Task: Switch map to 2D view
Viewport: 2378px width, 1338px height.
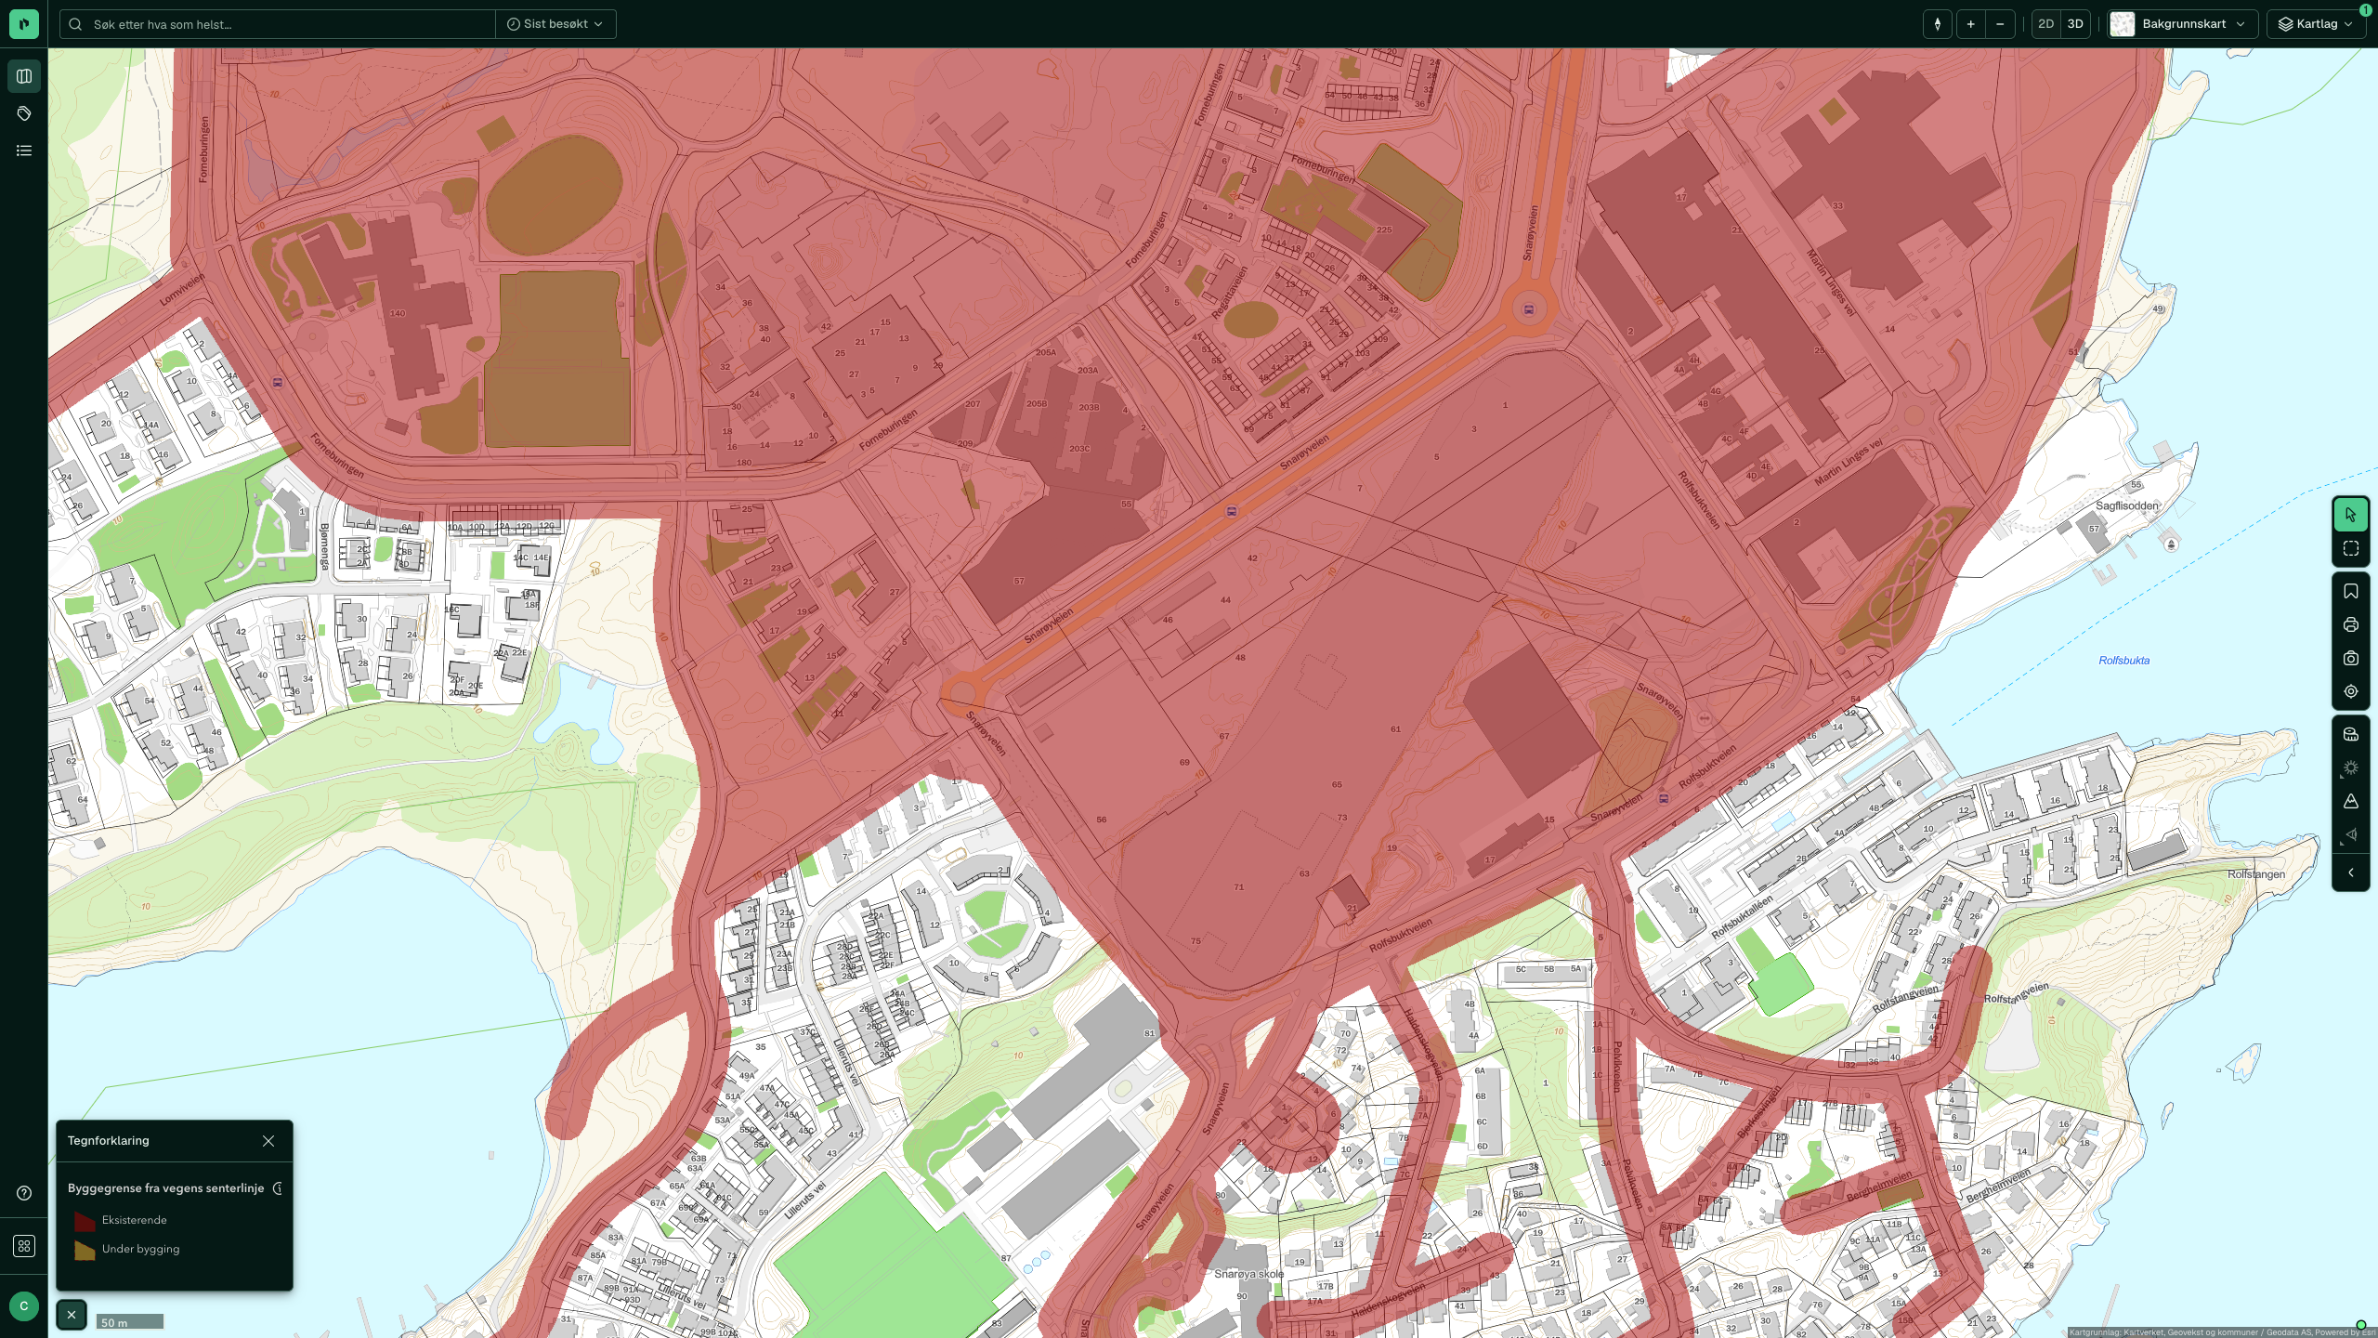Action: click(x=2045, y=24)
